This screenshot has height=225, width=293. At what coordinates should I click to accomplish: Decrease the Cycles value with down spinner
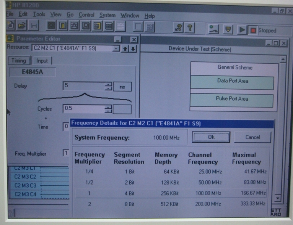coord(108,111)
